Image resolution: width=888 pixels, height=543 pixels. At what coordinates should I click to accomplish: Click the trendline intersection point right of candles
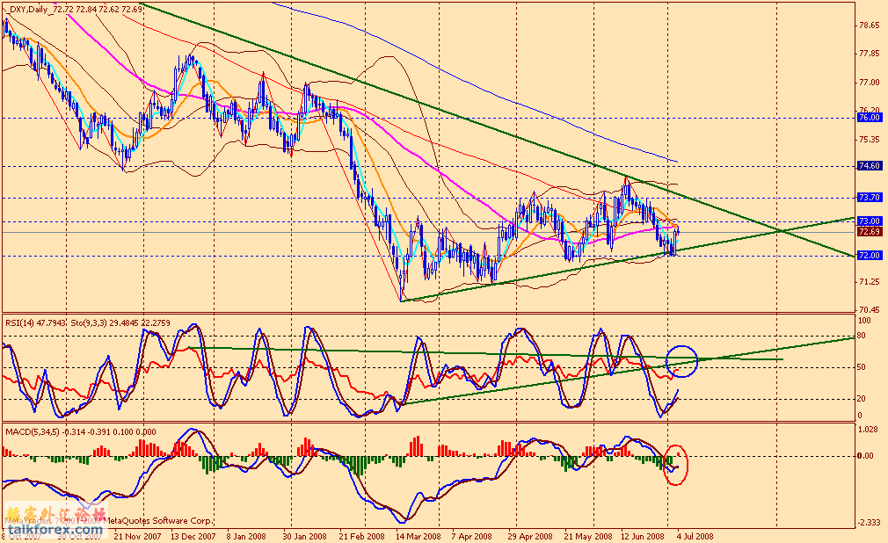pyautogui.click(x=780, y=231)
